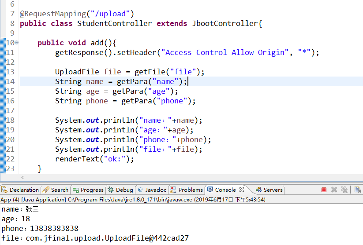This screenshot has height=245, width=363.
Task: Click the Declaration tab icon
Action: pos(4,190)
